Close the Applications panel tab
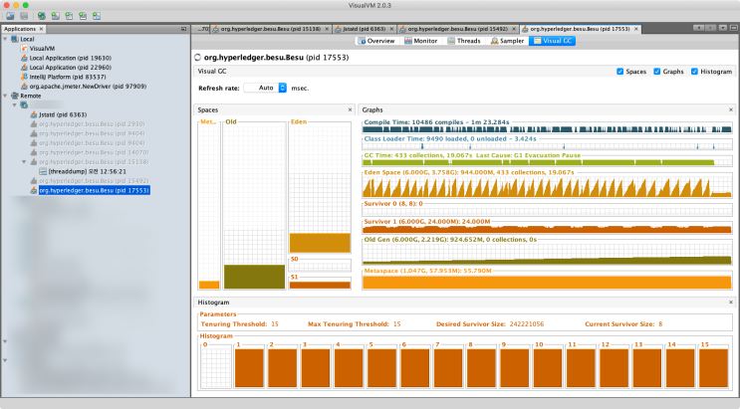Image resolution: width=740 pixels, height=409 pixels. click(41, 29)
